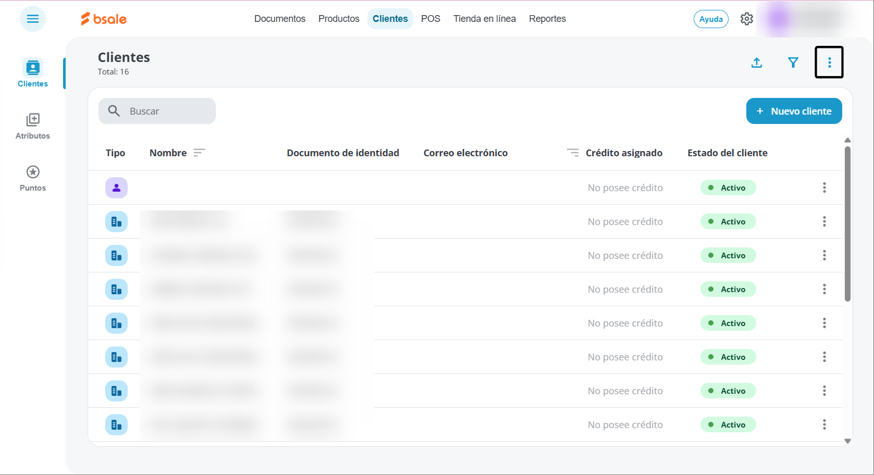
Task: Click the Documento de identidad column header
Action: pyautogui.click(x=343, y=153)
